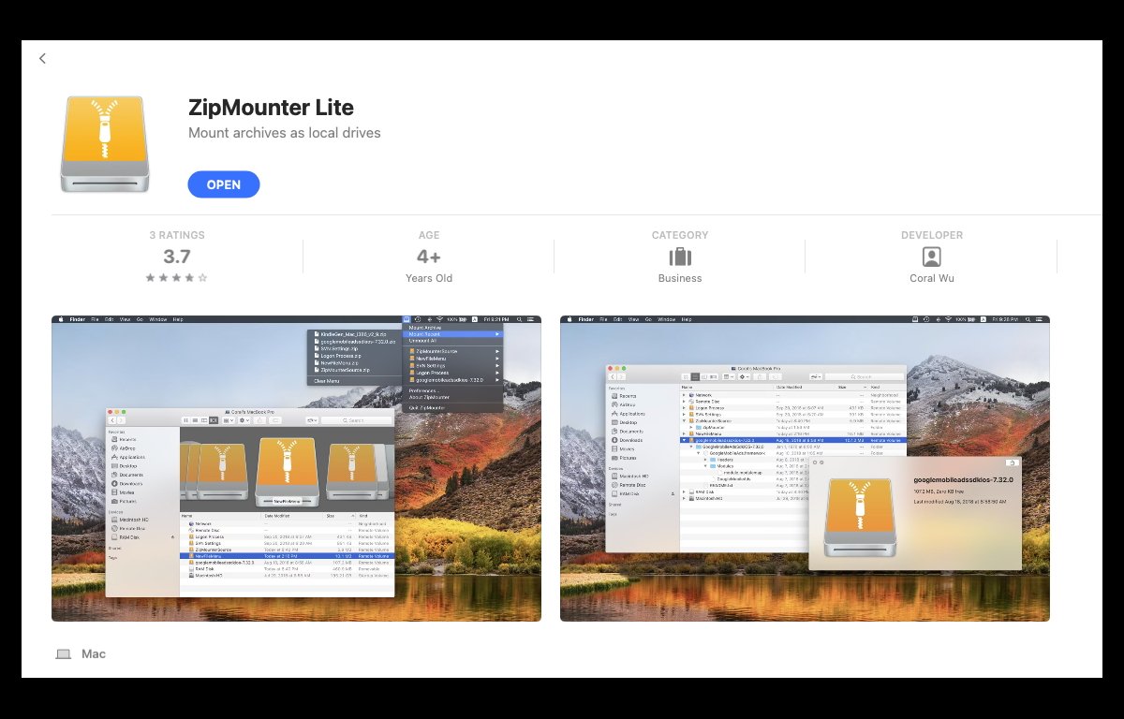Click the "3 RATINGS" label
The width and height of the screenshot is (1124, 719).
pyautogui.click(x=177, y=235)
